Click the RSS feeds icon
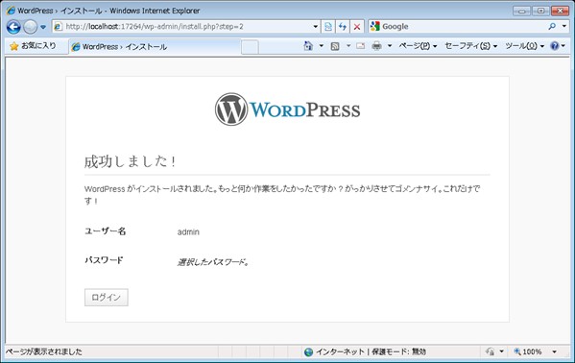Screen dimensions: 575x363 click(x=335, y=46)
